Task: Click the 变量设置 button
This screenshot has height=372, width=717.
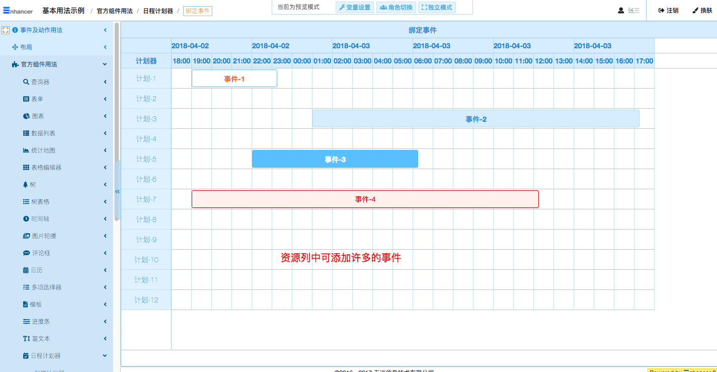Action: [x=355, y=8]
